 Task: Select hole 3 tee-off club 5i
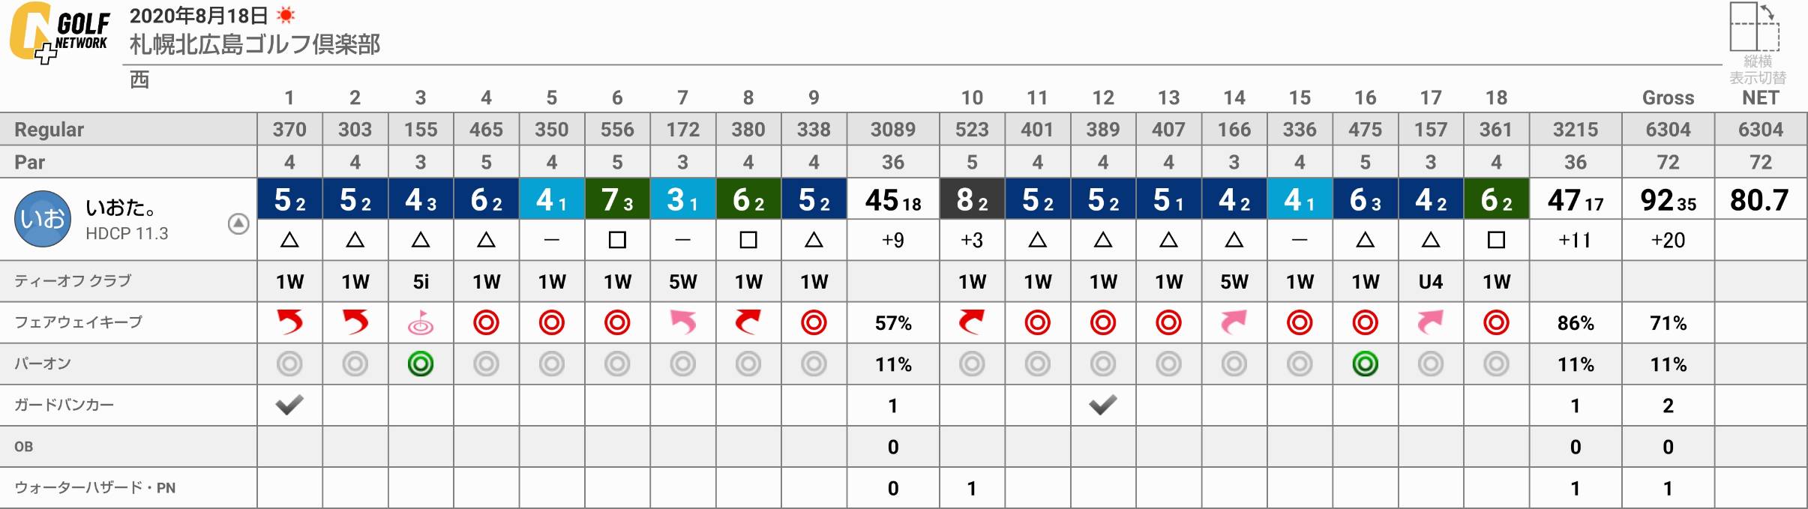421,282
